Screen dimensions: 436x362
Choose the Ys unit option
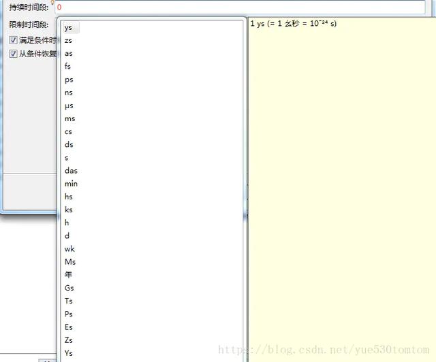click(68, 353)
